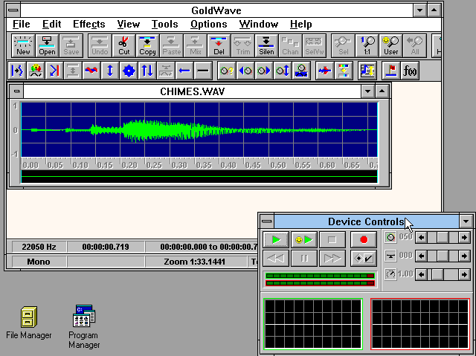Open device properties checkmark button
The width and height of the screenshot is (476, 356).
click(x=364, y=258)
